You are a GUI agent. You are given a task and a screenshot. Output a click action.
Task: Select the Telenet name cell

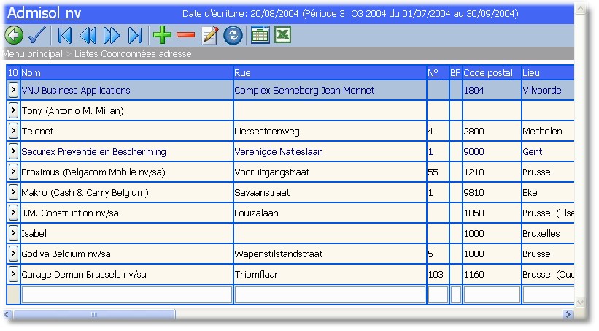click(127, 132)
